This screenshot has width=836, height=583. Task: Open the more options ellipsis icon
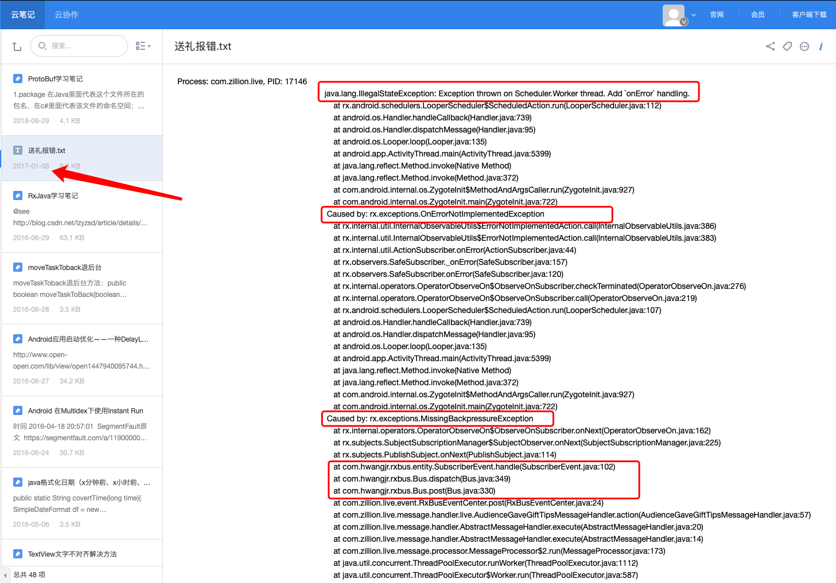[804, 46]
